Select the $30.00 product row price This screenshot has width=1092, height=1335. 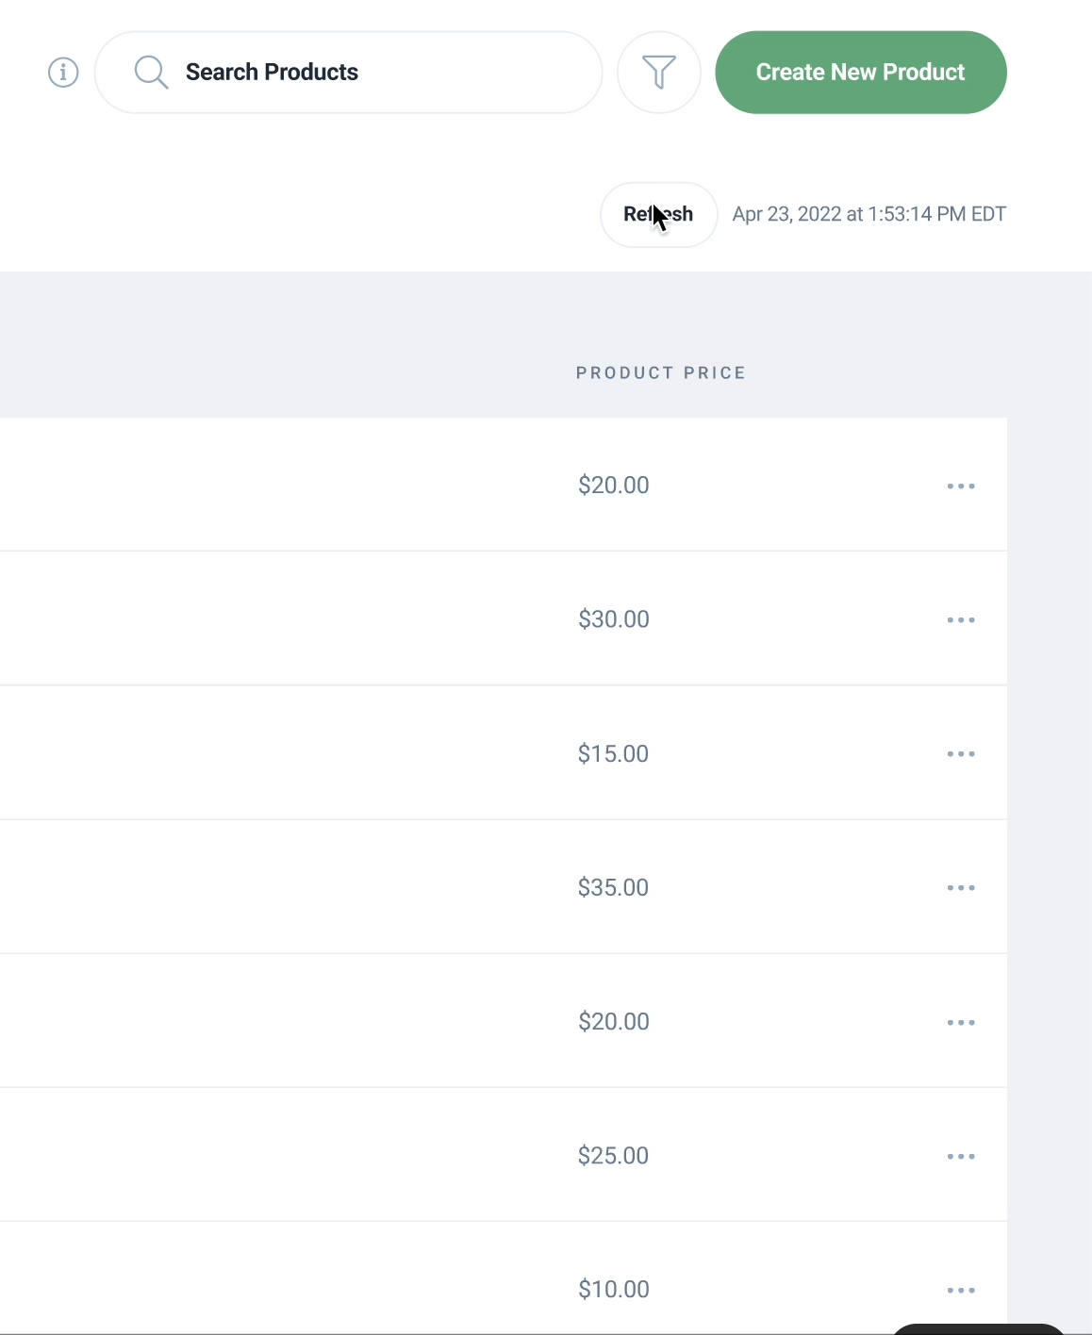[x=614, y=619]
